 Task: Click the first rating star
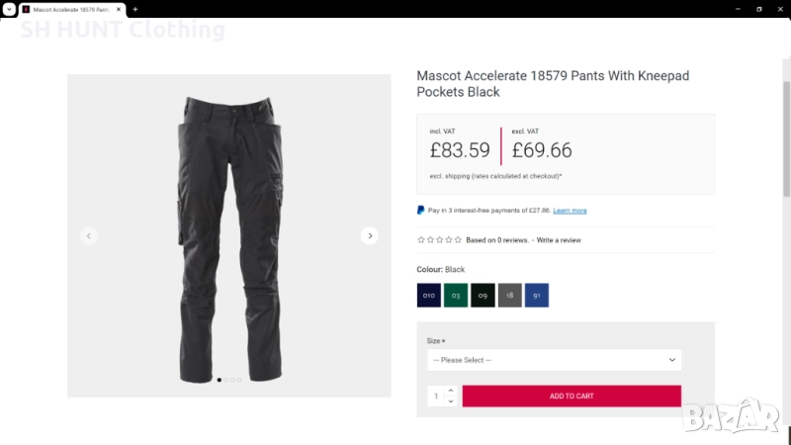(421, 239)
